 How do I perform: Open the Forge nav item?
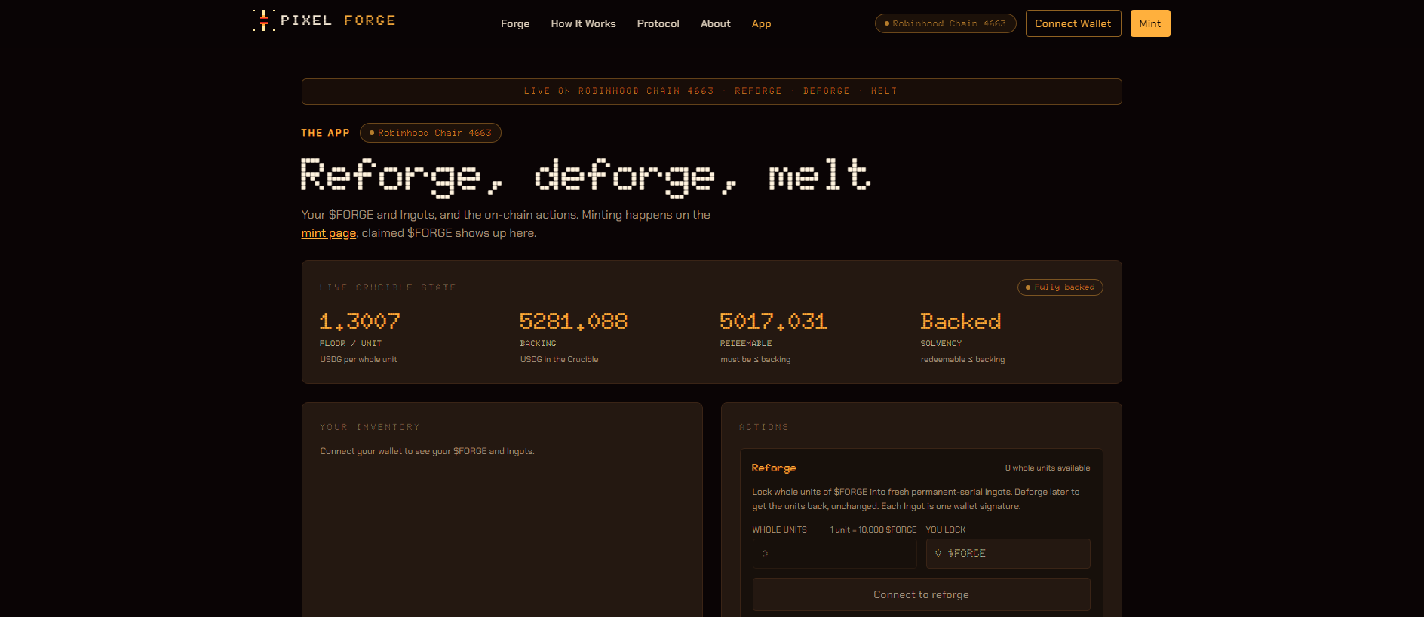515,23
